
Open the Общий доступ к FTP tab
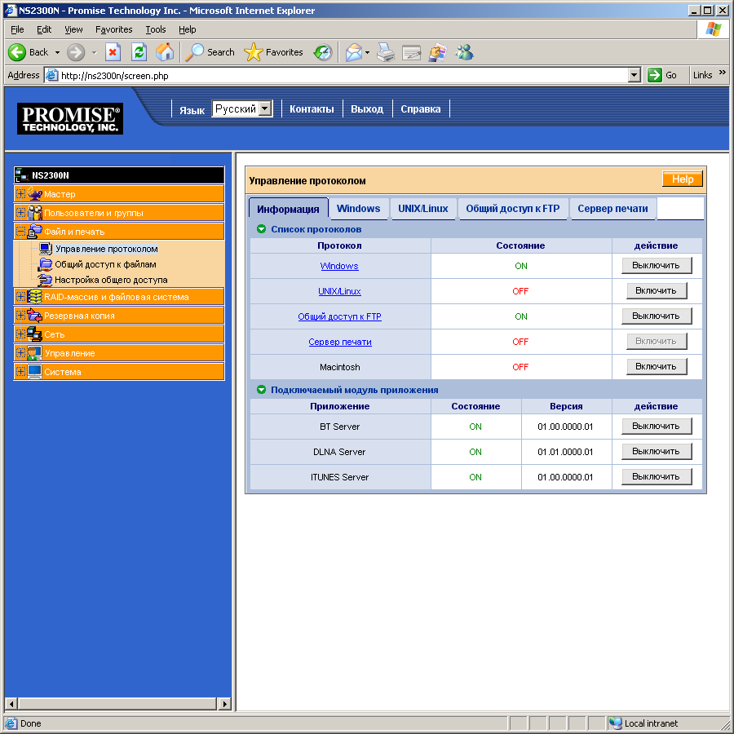[x=513, y=209]
